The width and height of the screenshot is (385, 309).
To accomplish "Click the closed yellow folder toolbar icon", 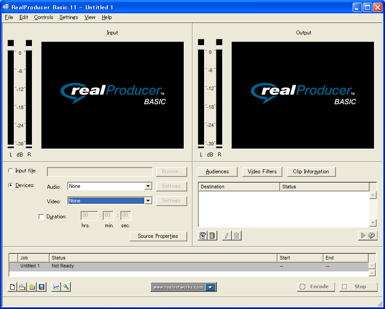I will coord(32,287).
